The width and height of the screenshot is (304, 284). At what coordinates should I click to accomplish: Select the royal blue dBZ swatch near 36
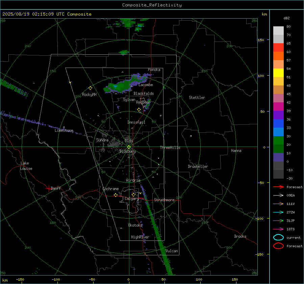point(278,124)
